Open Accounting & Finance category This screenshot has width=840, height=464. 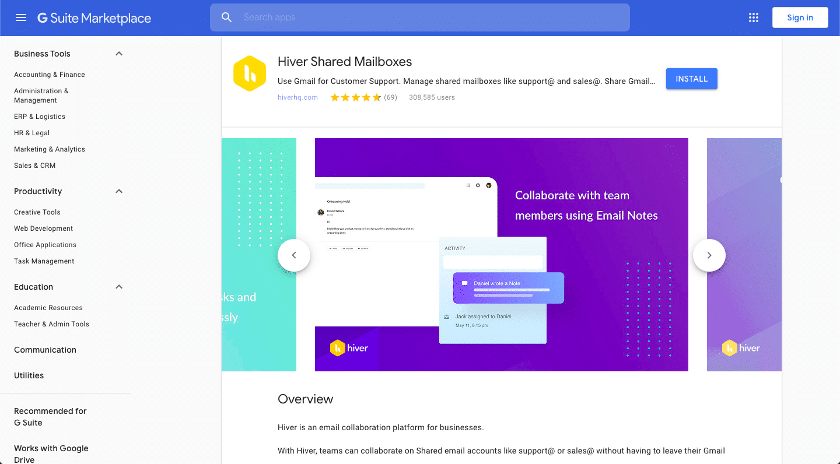pos(50,75)
